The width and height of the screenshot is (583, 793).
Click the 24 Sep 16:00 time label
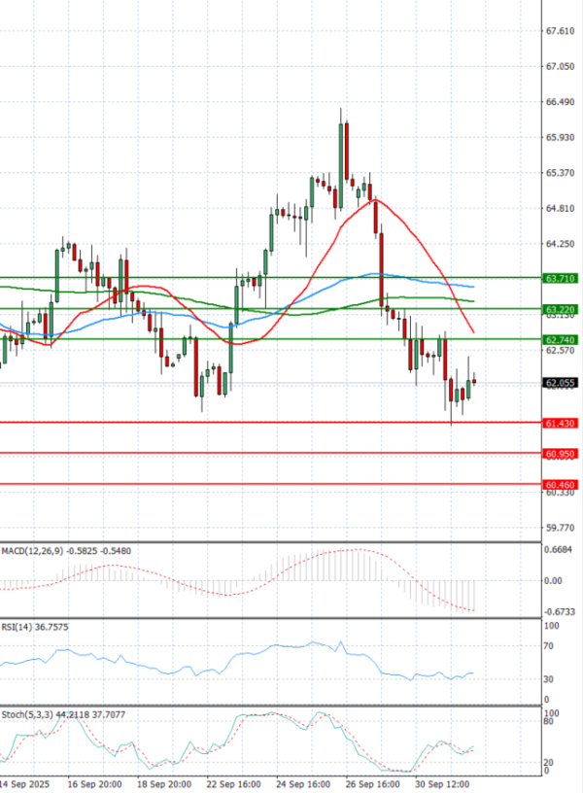point(304,783)
